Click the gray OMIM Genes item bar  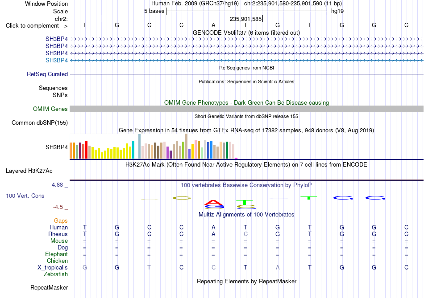[246, 109]
